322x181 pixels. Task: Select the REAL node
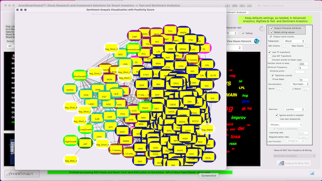click(x=208, y=157)
